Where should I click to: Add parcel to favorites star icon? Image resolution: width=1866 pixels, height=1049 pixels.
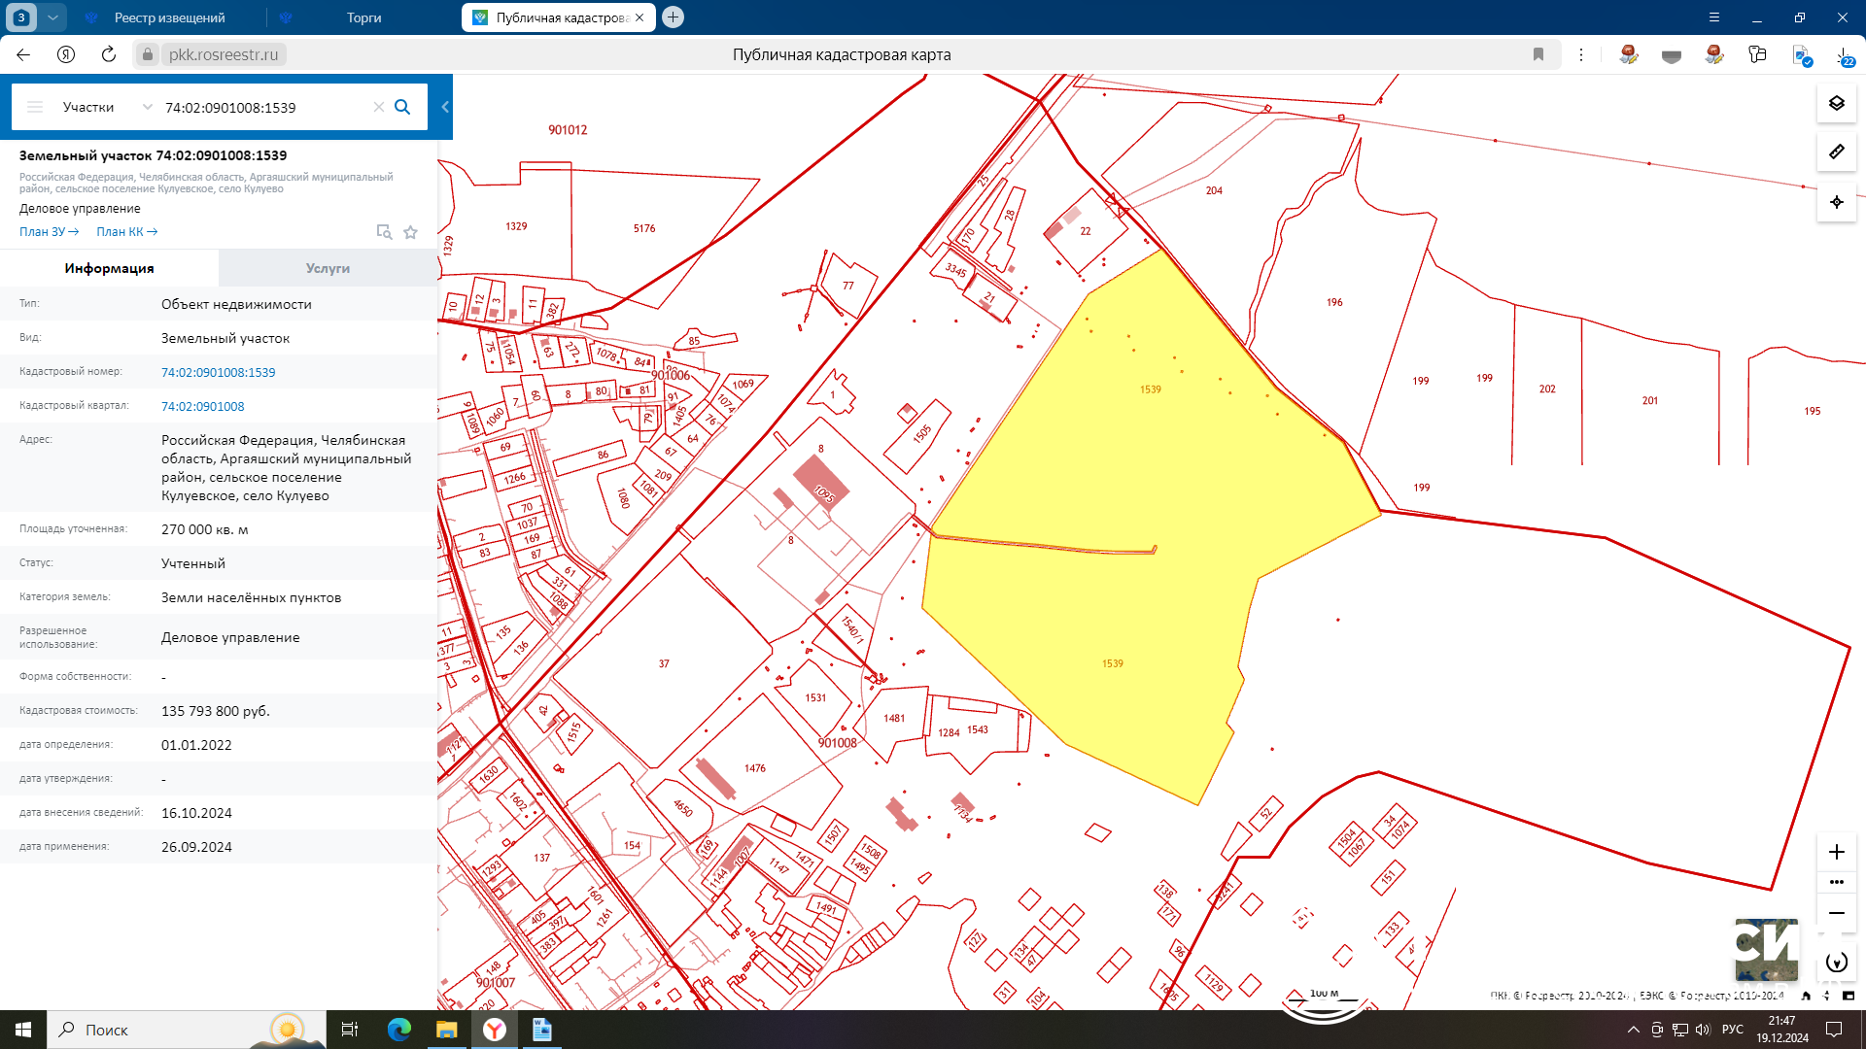pos(411,232)
